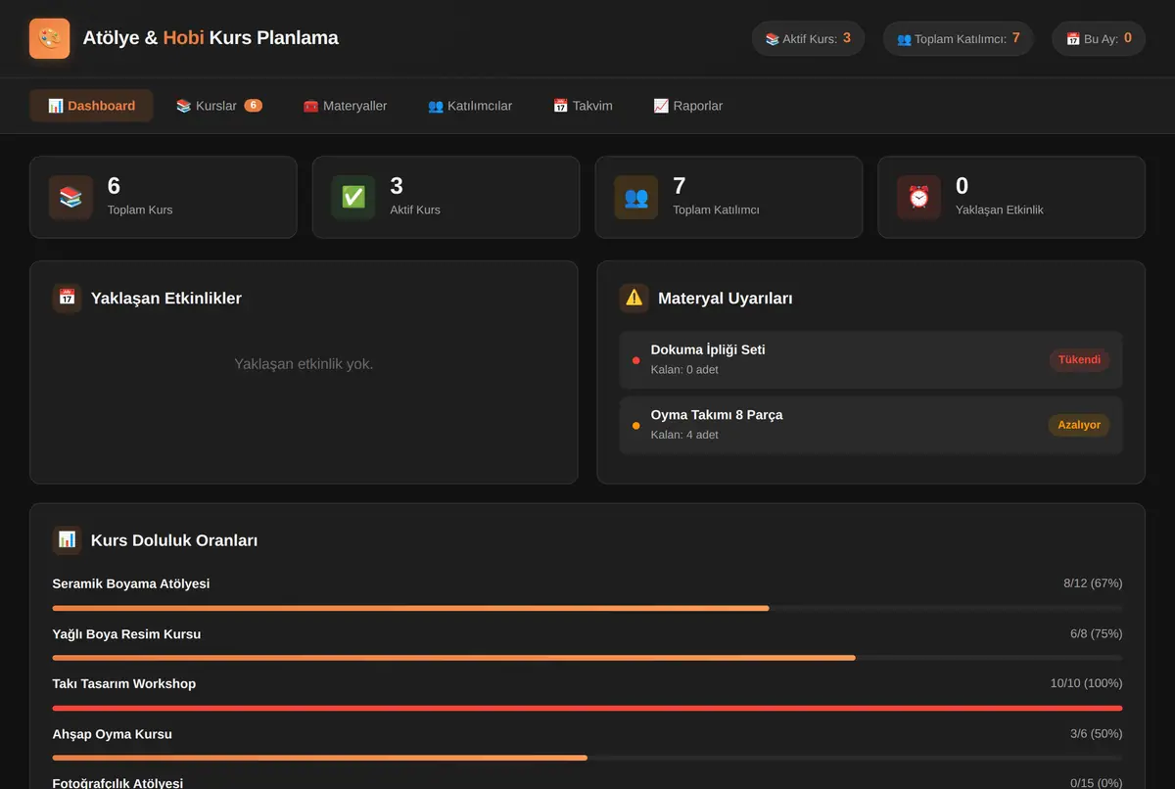Click the Toplam Katılımcı header pill
The height and width of the screenshot is (789, 1175).
coord(958,38)
